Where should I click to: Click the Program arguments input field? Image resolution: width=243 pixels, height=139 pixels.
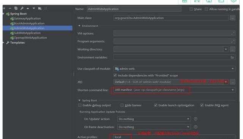tap(174, 41)
